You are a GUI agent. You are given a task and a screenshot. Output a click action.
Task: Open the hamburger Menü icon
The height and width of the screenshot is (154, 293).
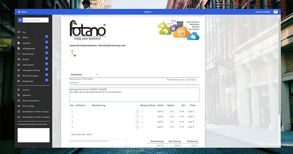[19, 12]
